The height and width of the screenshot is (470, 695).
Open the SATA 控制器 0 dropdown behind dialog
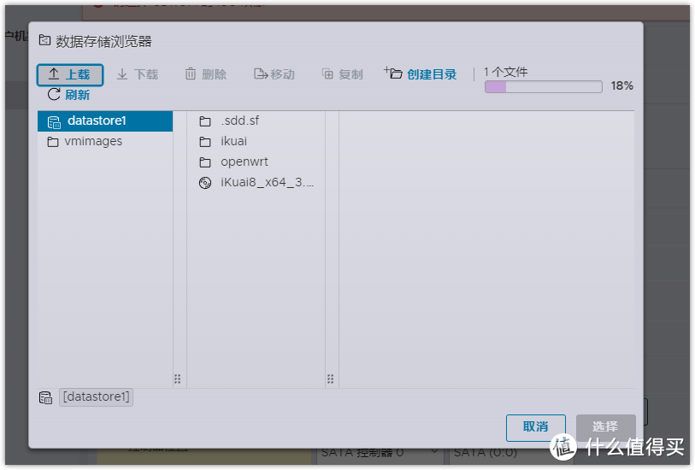tap(380, 453)
